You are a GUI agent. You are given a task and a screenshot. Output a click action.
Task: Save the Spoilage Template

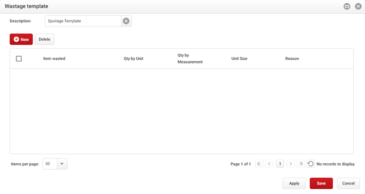pos(321,183)
